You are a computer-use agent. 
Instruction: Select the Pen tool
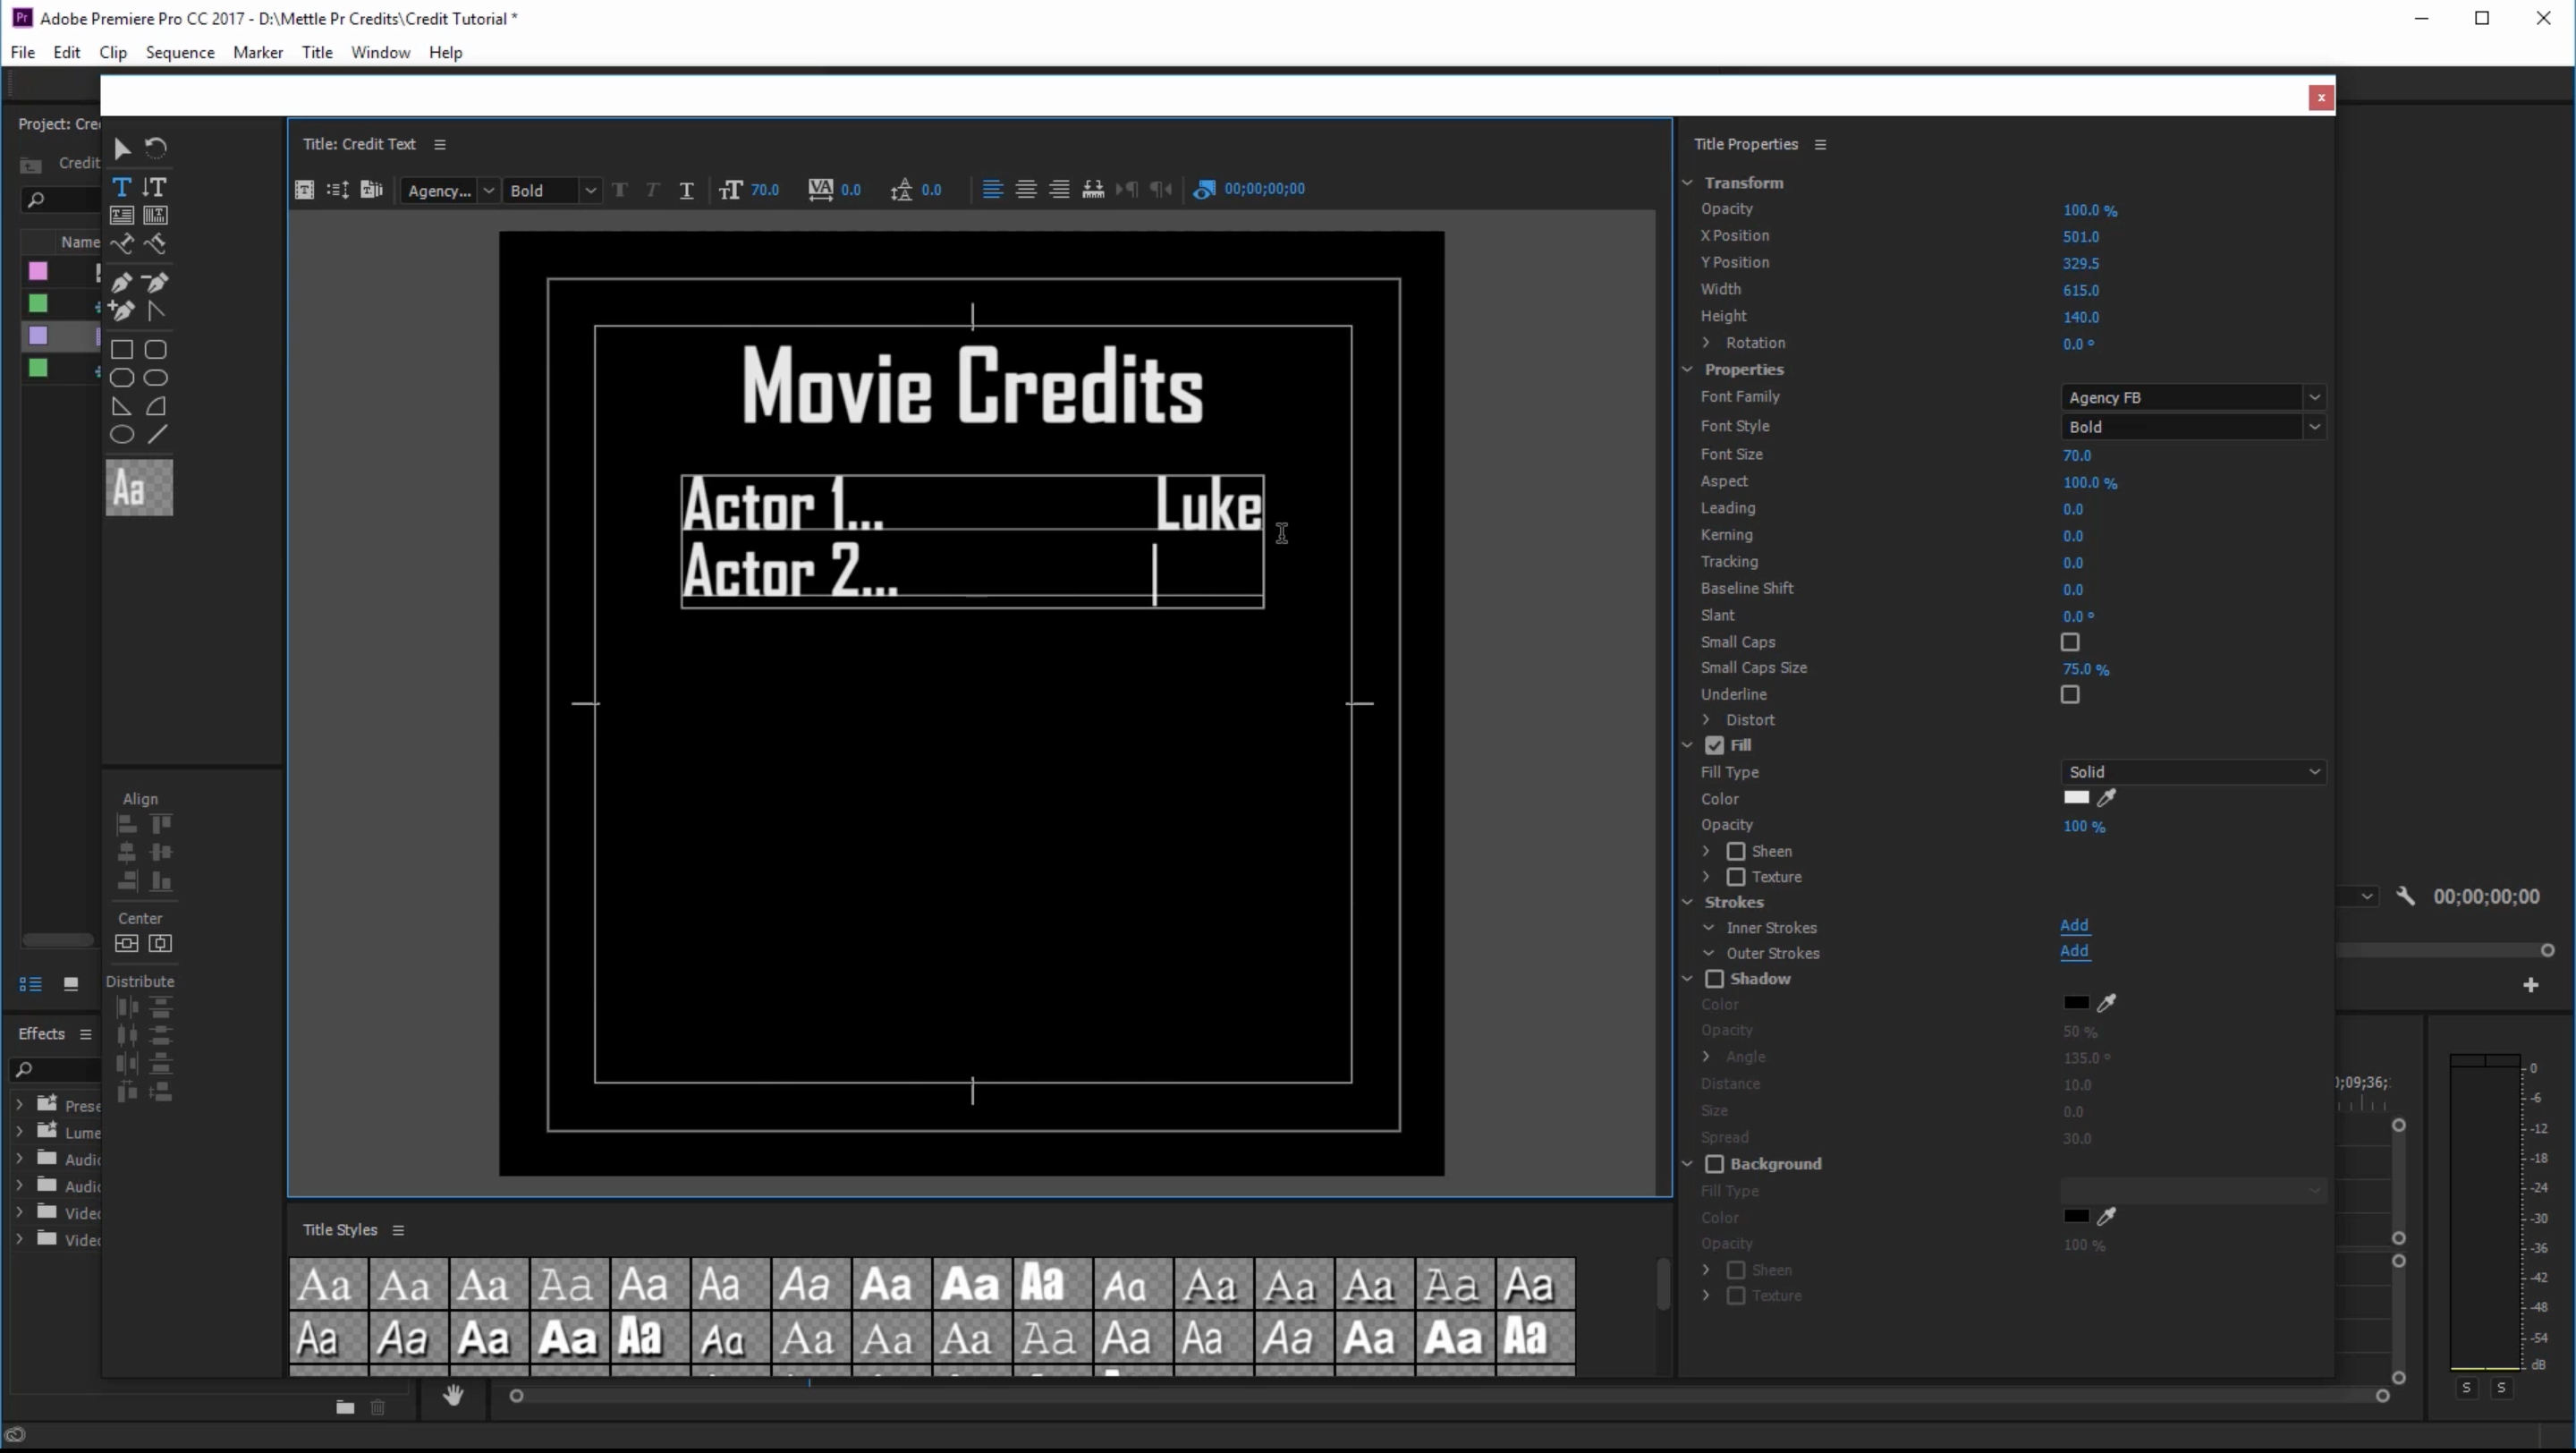pyautogui.click(x=121, y=282)
